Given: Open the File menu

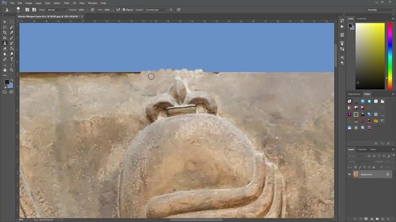Looking at the screenshot, I should tap(12, 3).
